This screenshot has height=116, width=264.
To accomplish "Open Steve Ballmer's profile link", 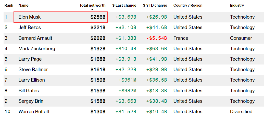I will pos(33,70).
